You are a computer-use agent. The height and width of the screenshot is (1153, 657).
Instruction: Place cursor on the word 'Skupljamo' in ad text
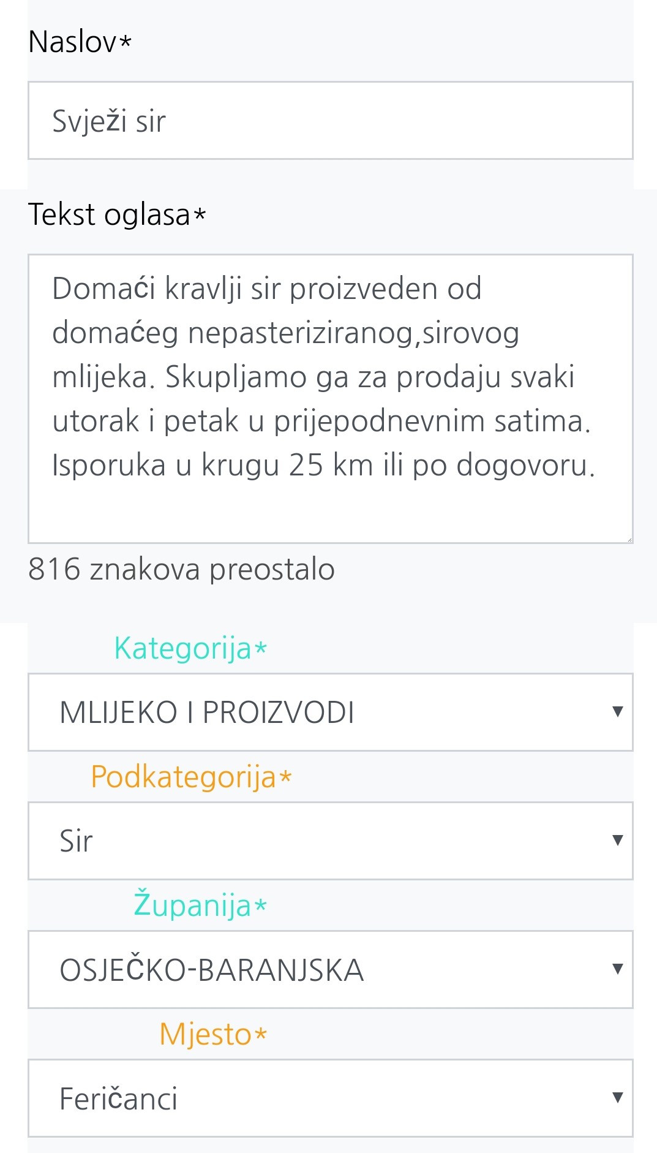click(236, 377)
